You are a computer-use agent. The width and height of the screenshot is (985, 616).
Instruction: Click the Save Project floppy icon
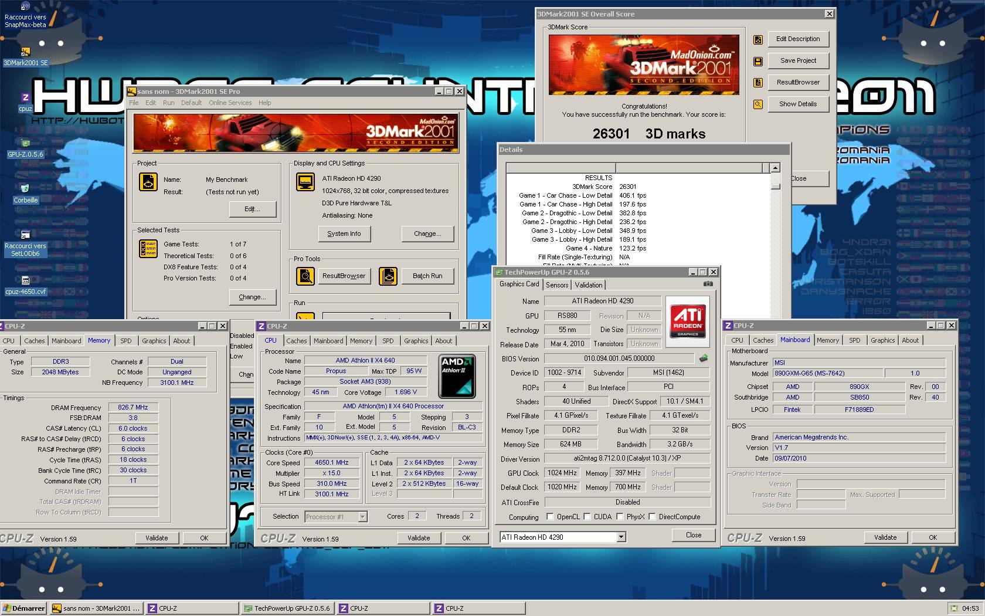coord(758,61)
